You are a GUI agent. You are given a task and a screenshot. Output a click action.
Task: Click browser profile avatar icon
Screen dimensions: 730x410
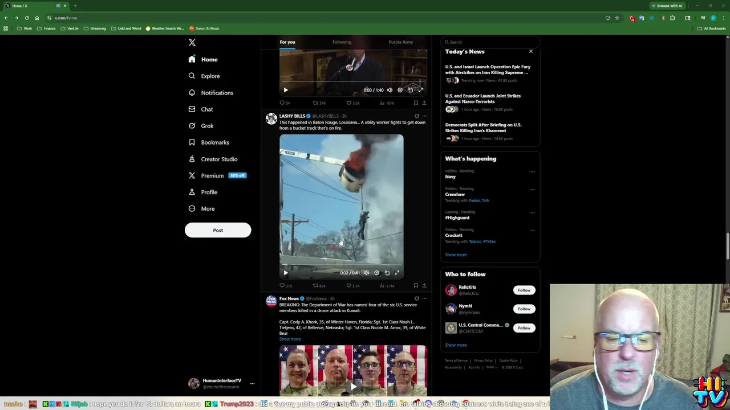click(713, 18)
